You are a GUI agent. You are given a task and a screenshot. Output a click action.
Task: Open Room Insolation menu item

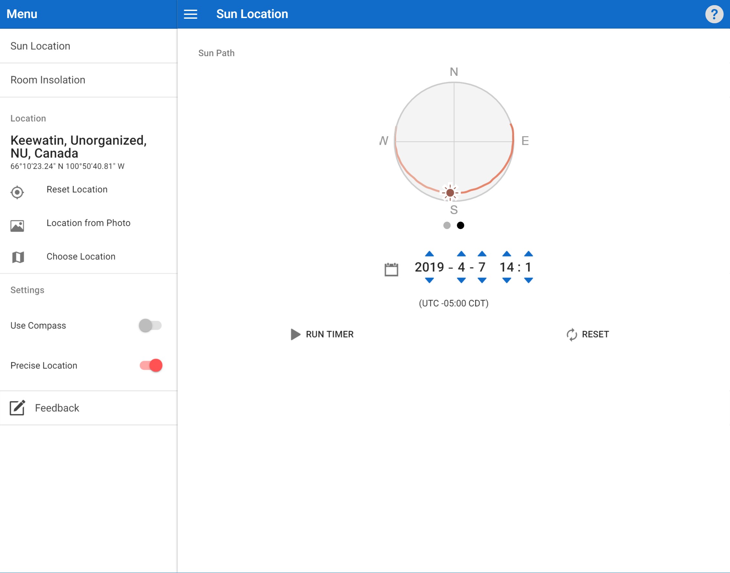[x=48, y=80]
